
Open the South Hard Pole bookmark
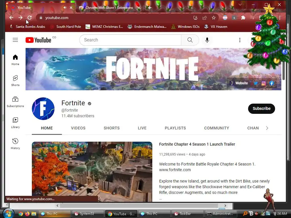click(66, 26)
